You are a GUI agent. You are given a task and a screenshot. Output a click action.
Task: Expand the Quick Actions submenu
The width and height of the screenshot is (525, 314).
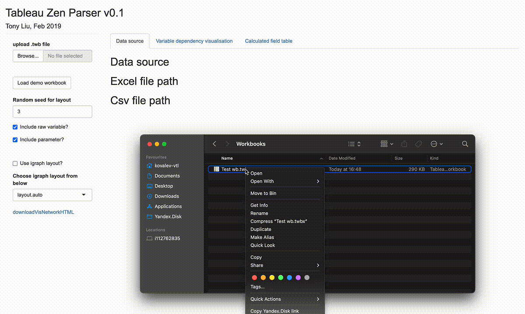pos(284,299)
